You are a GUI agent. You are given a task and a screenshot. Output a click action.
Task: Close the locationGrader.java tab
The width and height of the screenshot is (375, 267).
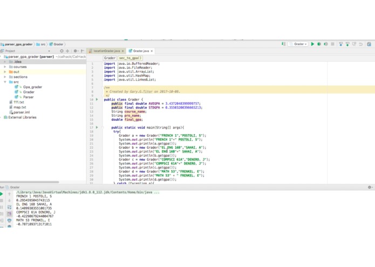click(x=122, y=51)
